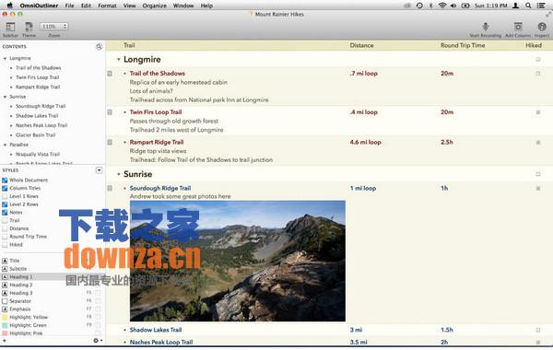Toggle the Notes style checkbox
Viewport: 553px width, 350px height.
[x=5, y=213]
